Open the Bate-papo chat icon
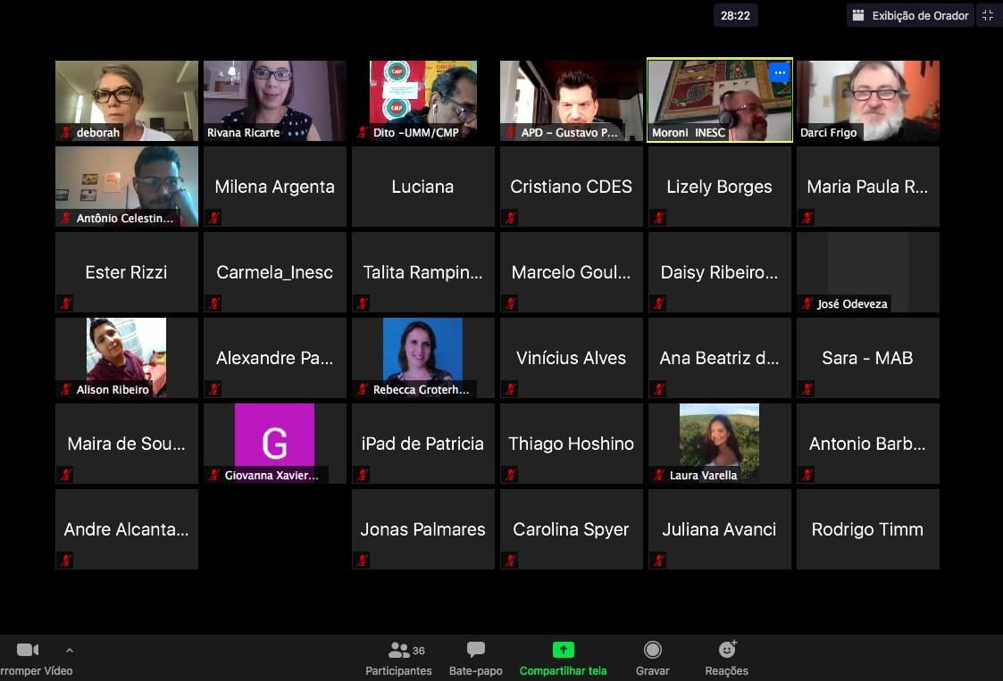This screenshot has width=1003, height=681. click(x=476, y=651)
